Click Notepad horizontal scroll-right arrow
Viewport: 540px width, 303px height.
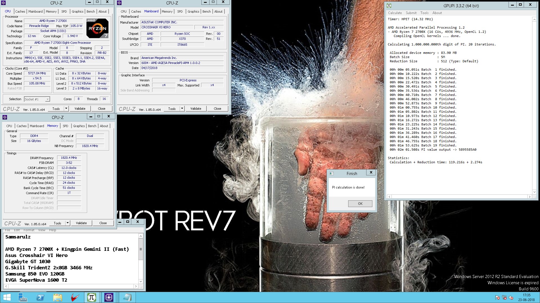click(x=136, y=286)
